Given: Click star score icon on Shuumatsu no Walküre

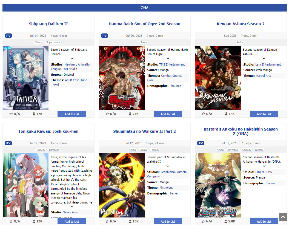Looking at the screenshot, I should click(x=107, y=221).
